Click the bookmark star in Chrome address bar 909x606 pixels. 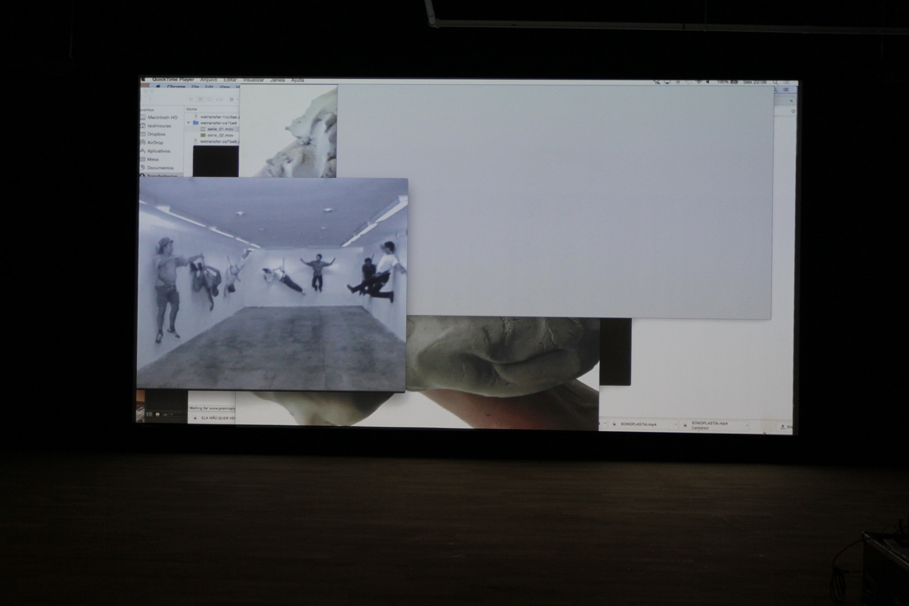click(x=793, y=111)
